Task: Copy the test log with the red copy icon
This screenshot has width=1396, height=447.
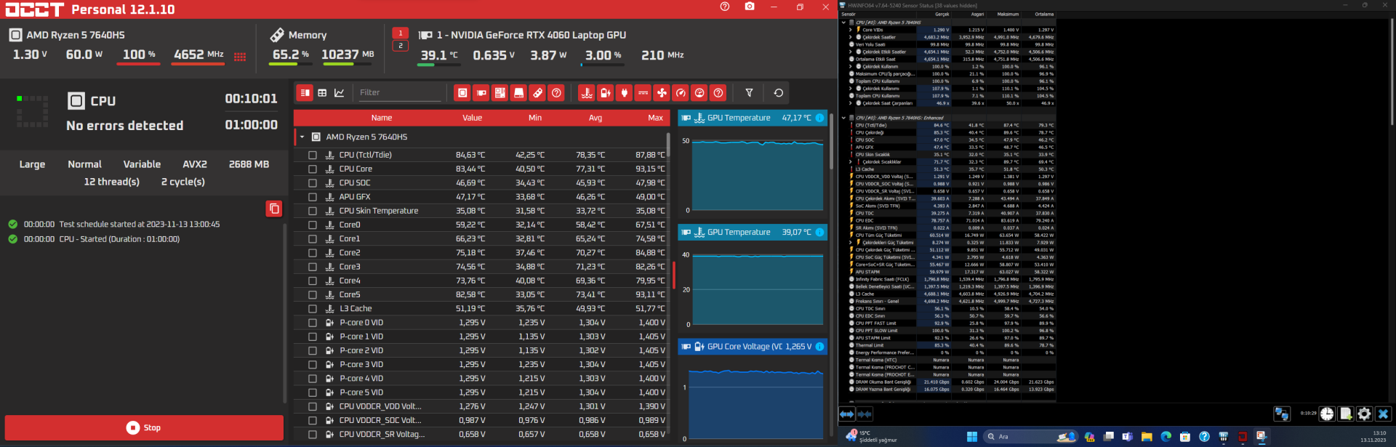Action: [x=274, y=209]
